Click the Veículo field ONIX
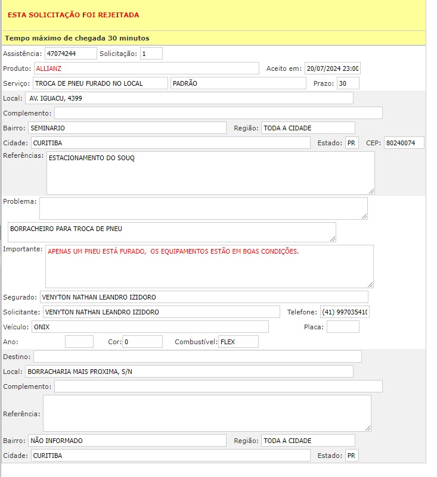 click(150, 327)
